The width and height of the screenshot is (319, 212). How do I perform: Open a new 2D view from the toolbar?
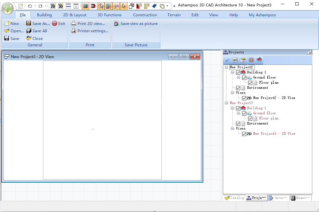click(53, 6)
